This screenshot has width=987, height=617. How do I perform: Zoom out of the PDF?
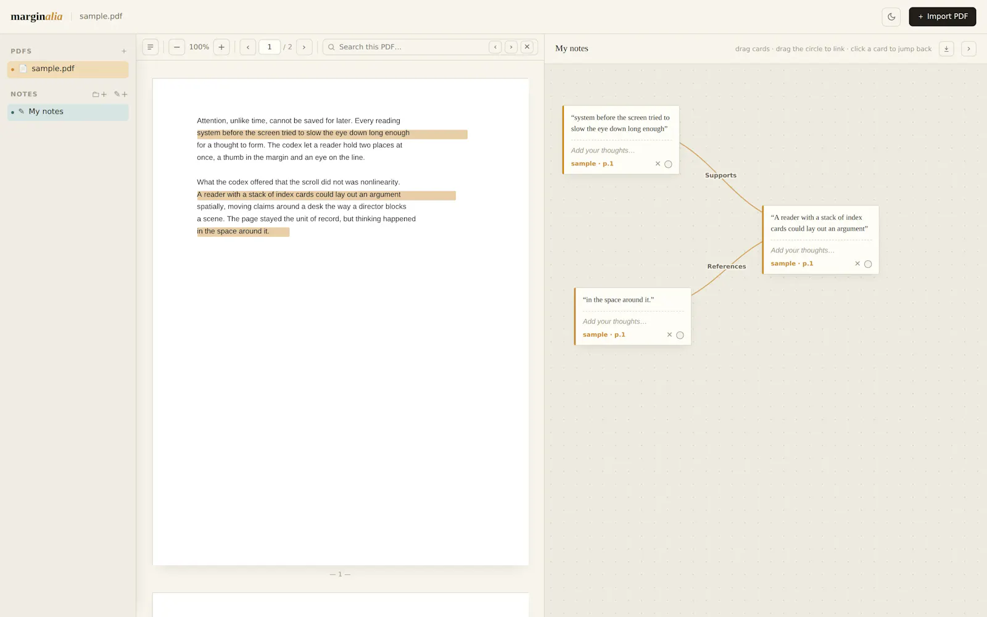tap(176, 47)
